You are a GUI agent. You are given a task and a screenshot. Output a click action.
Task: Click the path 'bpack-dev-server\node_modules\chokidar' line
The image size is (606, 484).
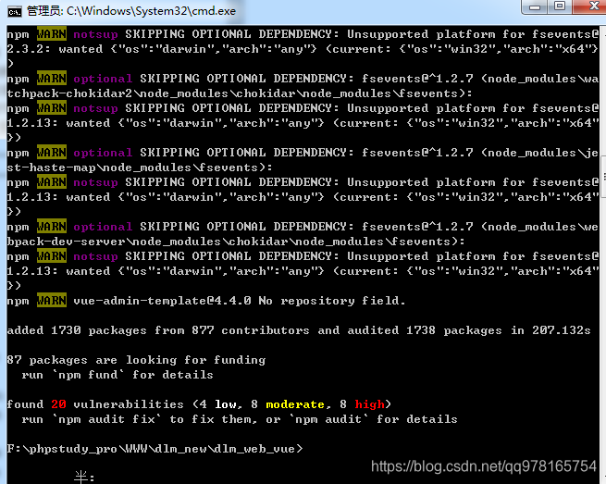pos(236,242)
